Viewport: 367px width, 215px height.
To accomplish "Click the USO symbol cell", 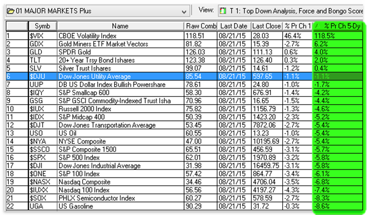I will click(x=43, y=133).
